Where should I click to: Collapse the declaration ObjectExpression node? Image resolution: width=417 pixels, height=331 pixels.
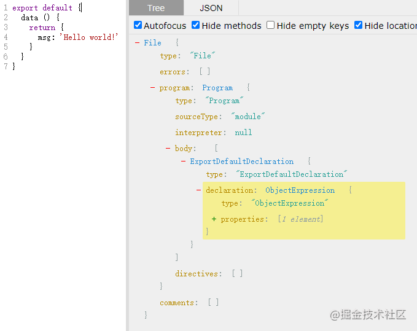pos(198,190)
